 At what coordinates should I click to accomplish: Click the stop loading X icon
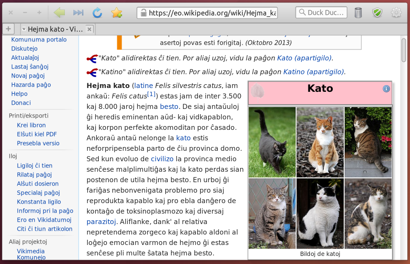click(10, 12)
